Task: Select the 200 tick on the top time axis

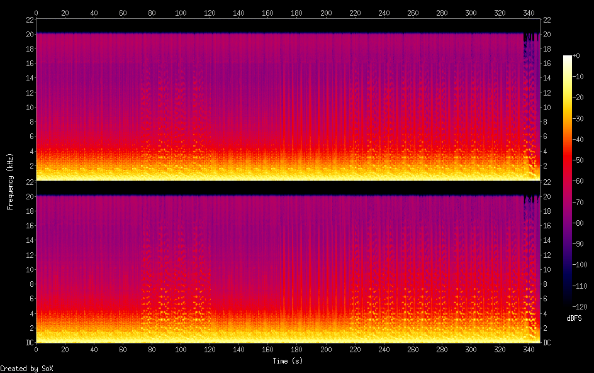Action: tap(326, 12)
